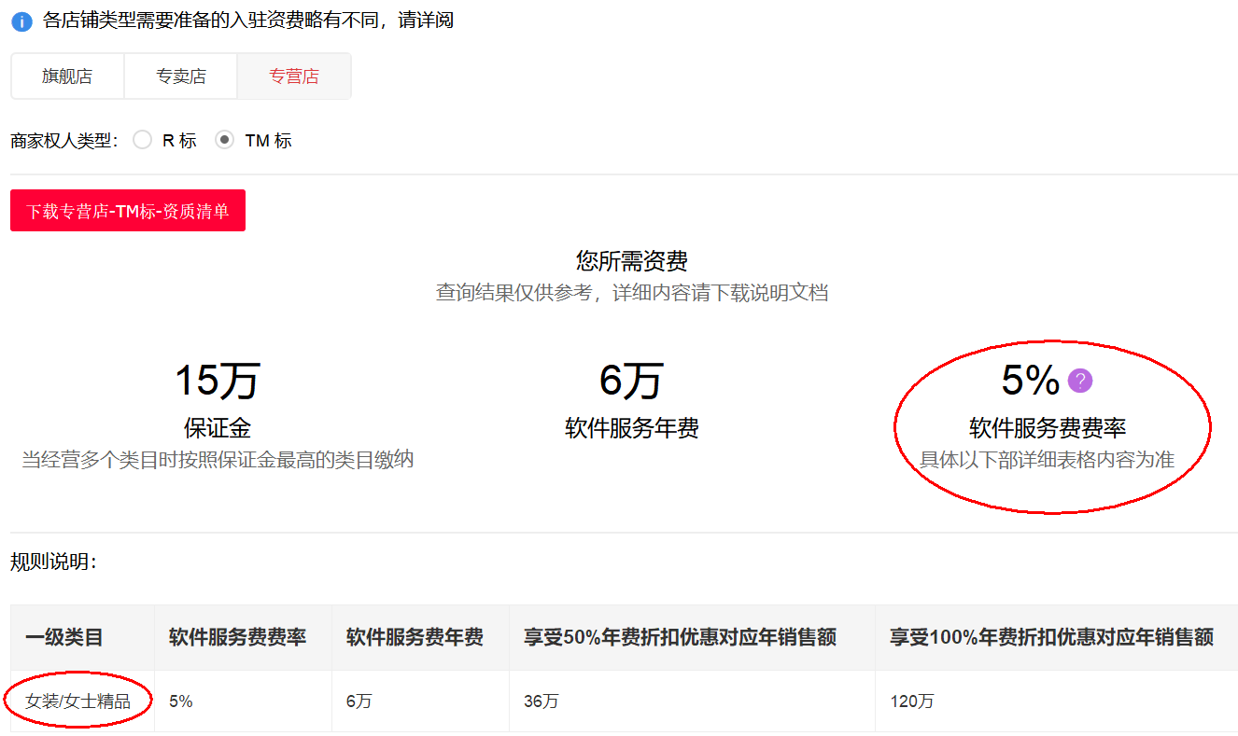Image resolution: width=1238 pixels, height=736 pixels.
Task: Switch to the 旗舰店 tab
Action: pos(67,76)
